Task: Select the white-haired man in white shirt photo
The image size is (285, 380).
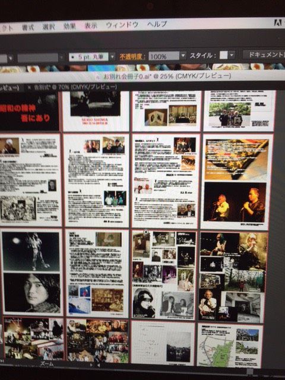Action: click(x=207, y=304)
